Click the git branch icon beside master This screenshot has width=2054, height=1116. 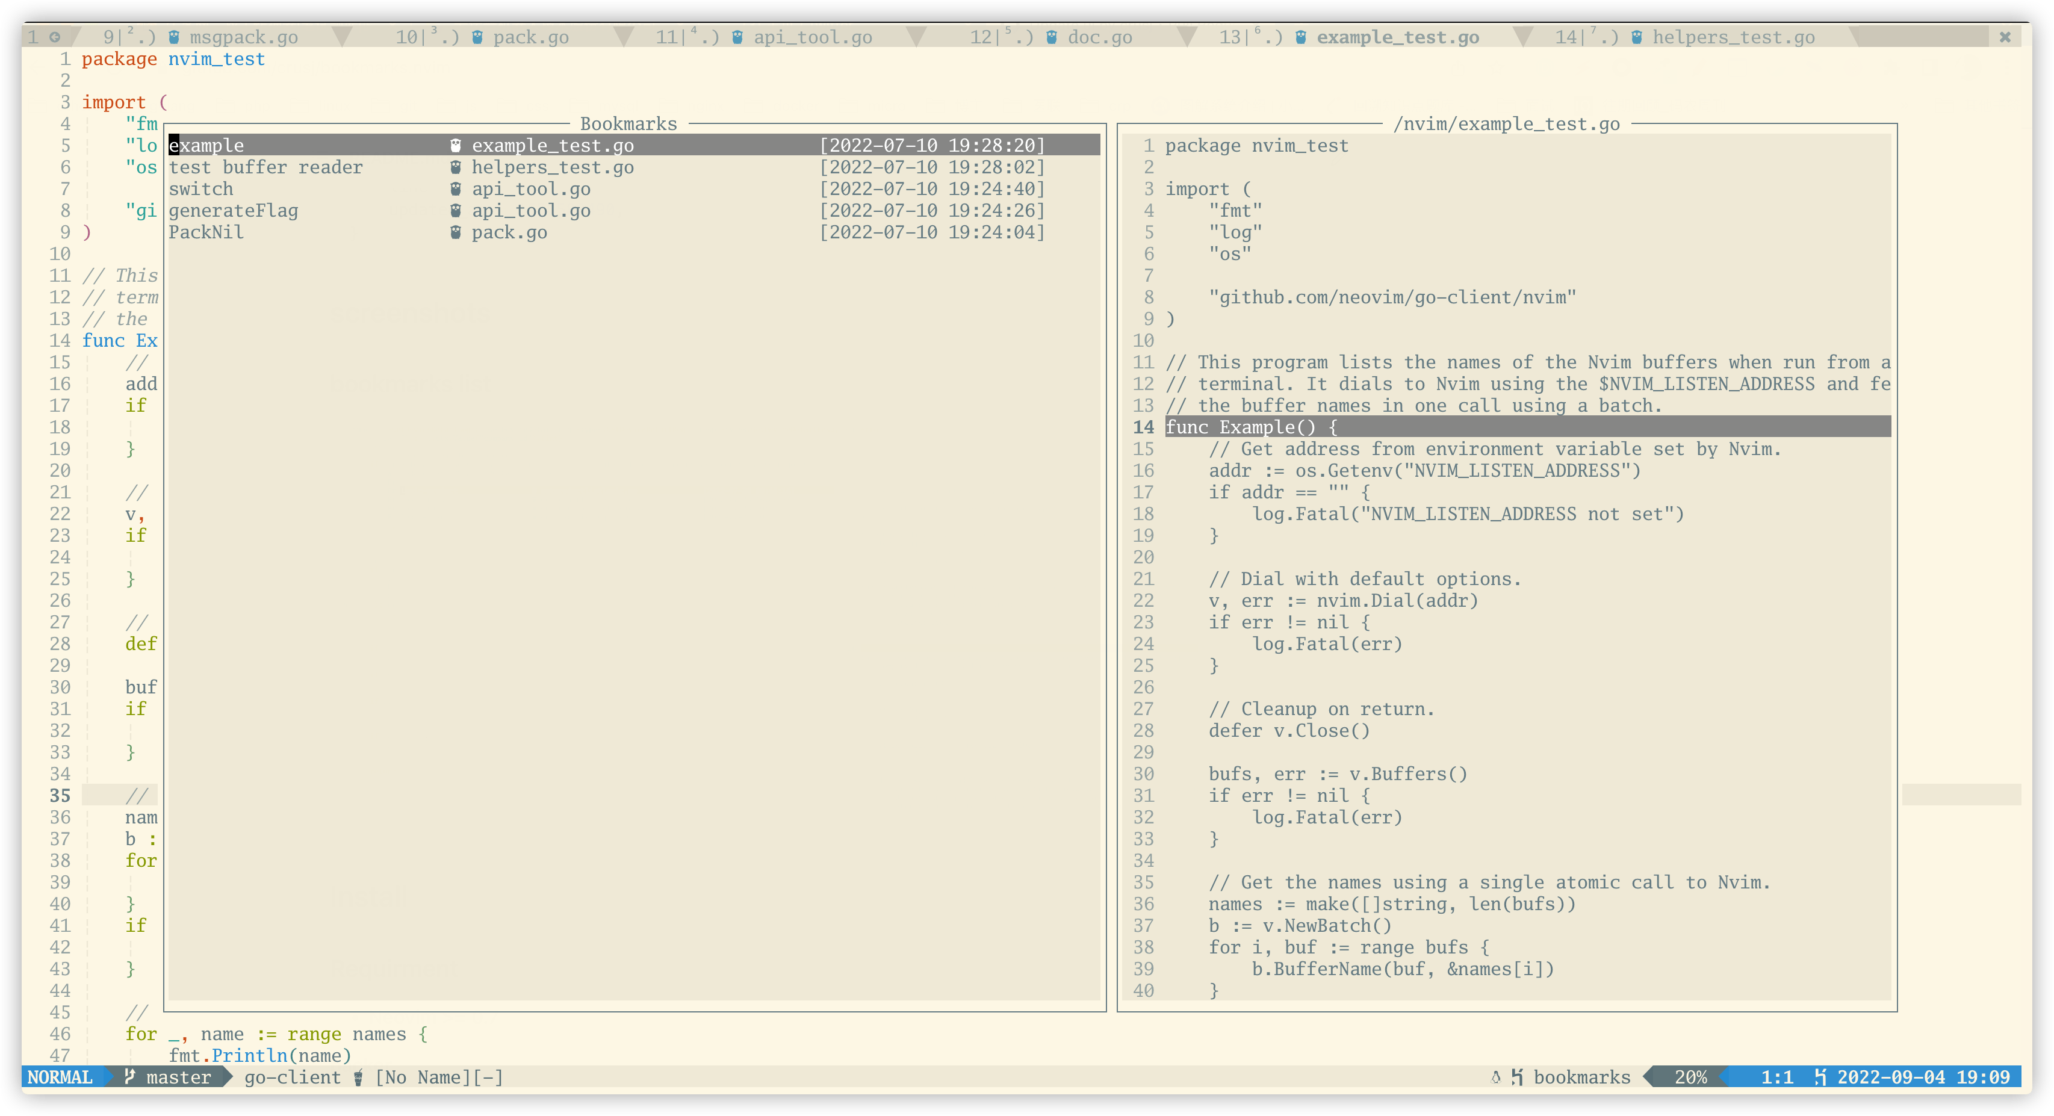(130, 1077)
